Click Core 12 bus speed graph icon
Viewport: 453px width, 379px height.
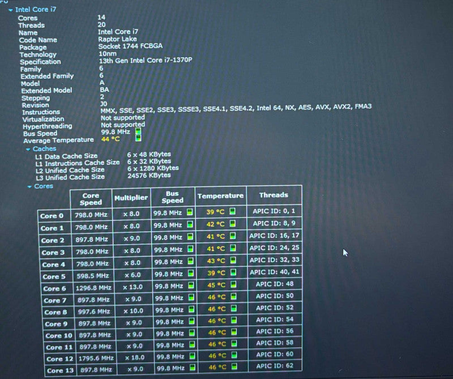tap(192, 356)
